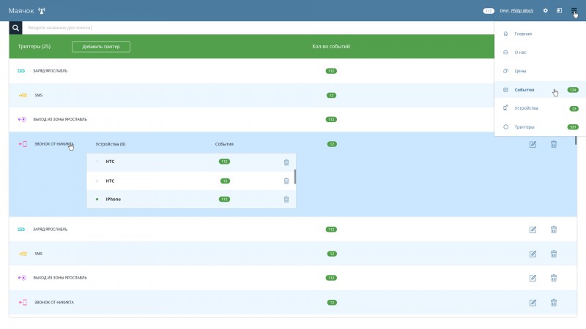Open the 124 badge next to События
Image resolution: width=586 pixels, height=329 pixels.
click(x=573, y=90)
